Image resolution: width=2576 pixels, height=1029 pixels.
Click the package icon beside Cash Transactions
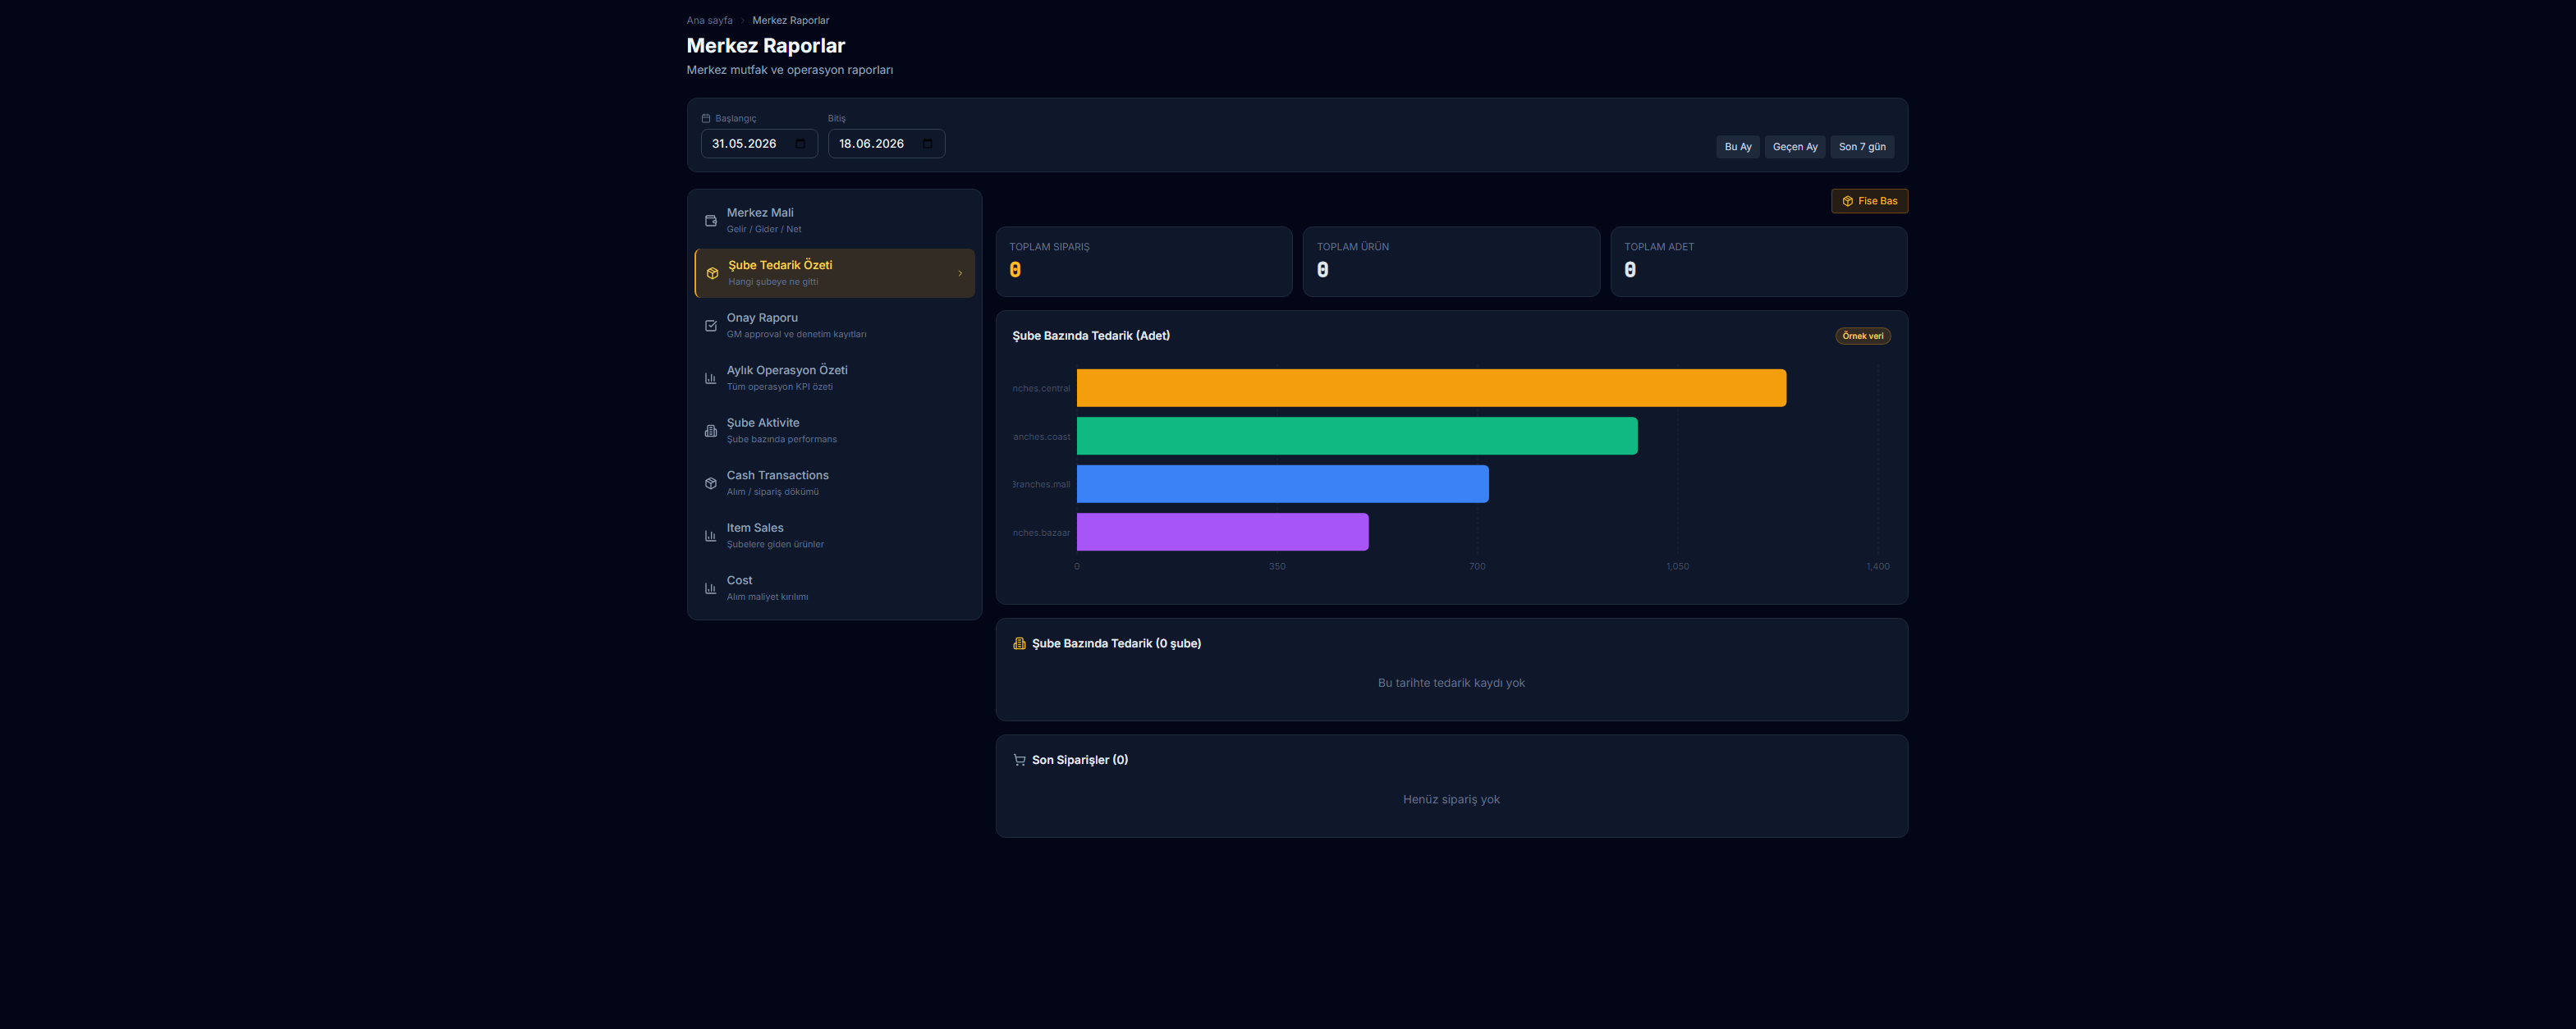coord(710,483)
